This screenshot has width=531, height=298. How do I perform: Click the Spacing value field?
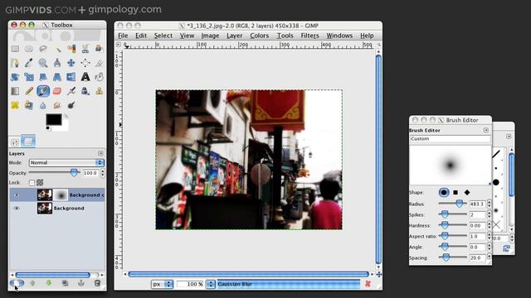478,257
